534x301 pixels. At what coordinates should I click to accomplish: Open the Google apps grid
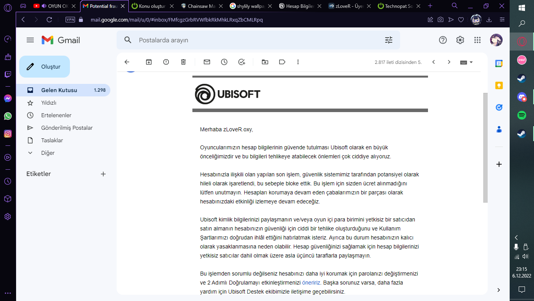coord(477,40)
